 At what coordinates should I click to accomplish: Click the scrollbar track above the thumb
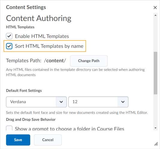point(156,34)
